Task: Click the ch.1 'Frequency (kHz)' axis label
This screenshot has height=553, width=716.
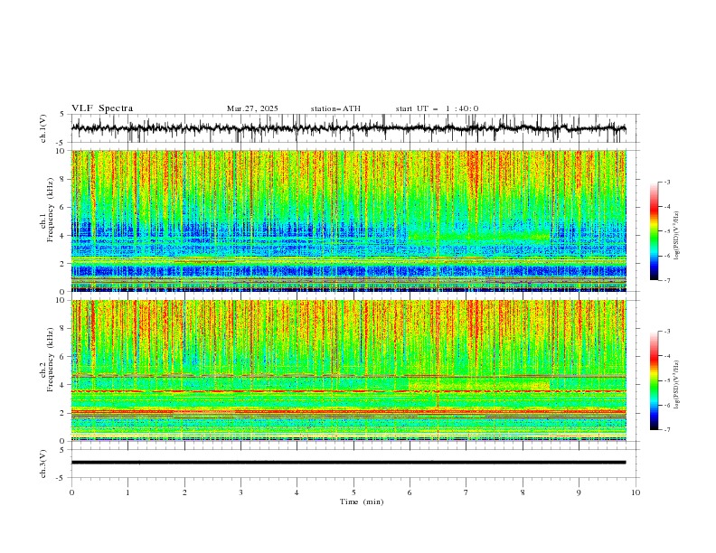Action: (51, 211)
